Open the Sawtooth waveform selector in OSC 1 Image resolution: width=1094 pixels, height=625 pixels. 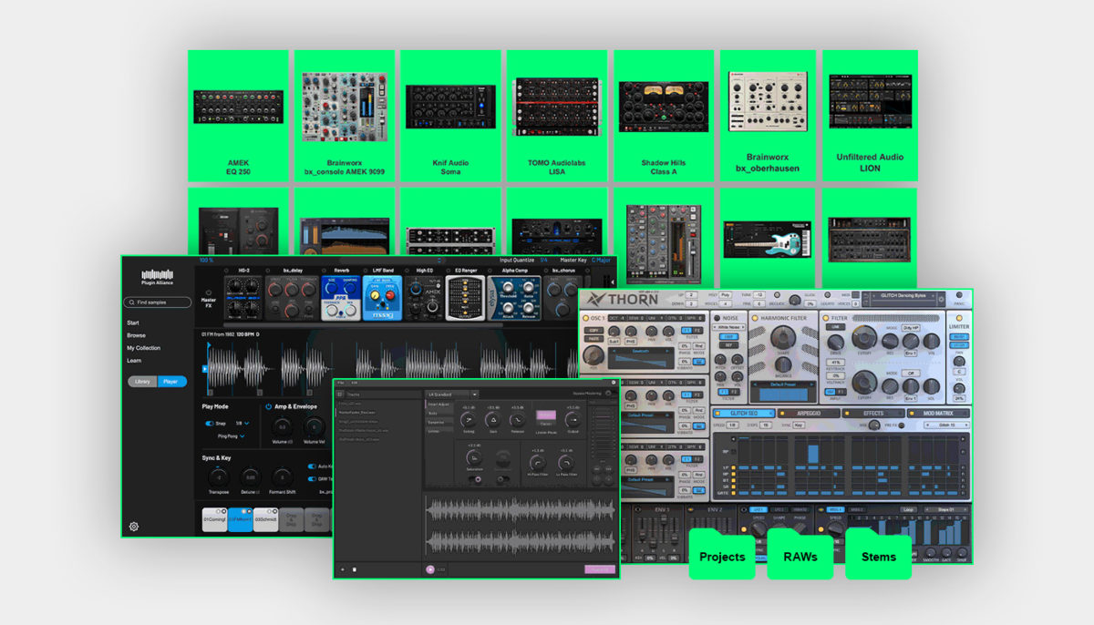(640, 351)
